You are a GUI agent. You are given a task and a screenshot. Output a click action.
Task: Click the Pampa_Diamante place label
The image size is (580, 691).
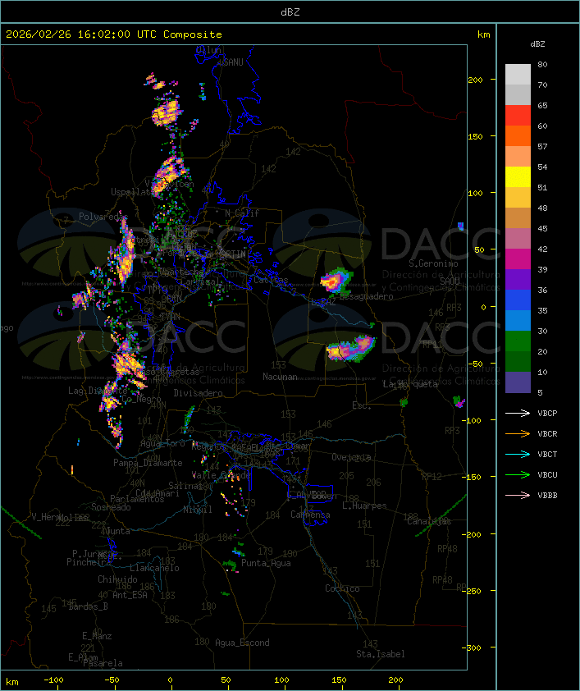(x=148, y=463)
